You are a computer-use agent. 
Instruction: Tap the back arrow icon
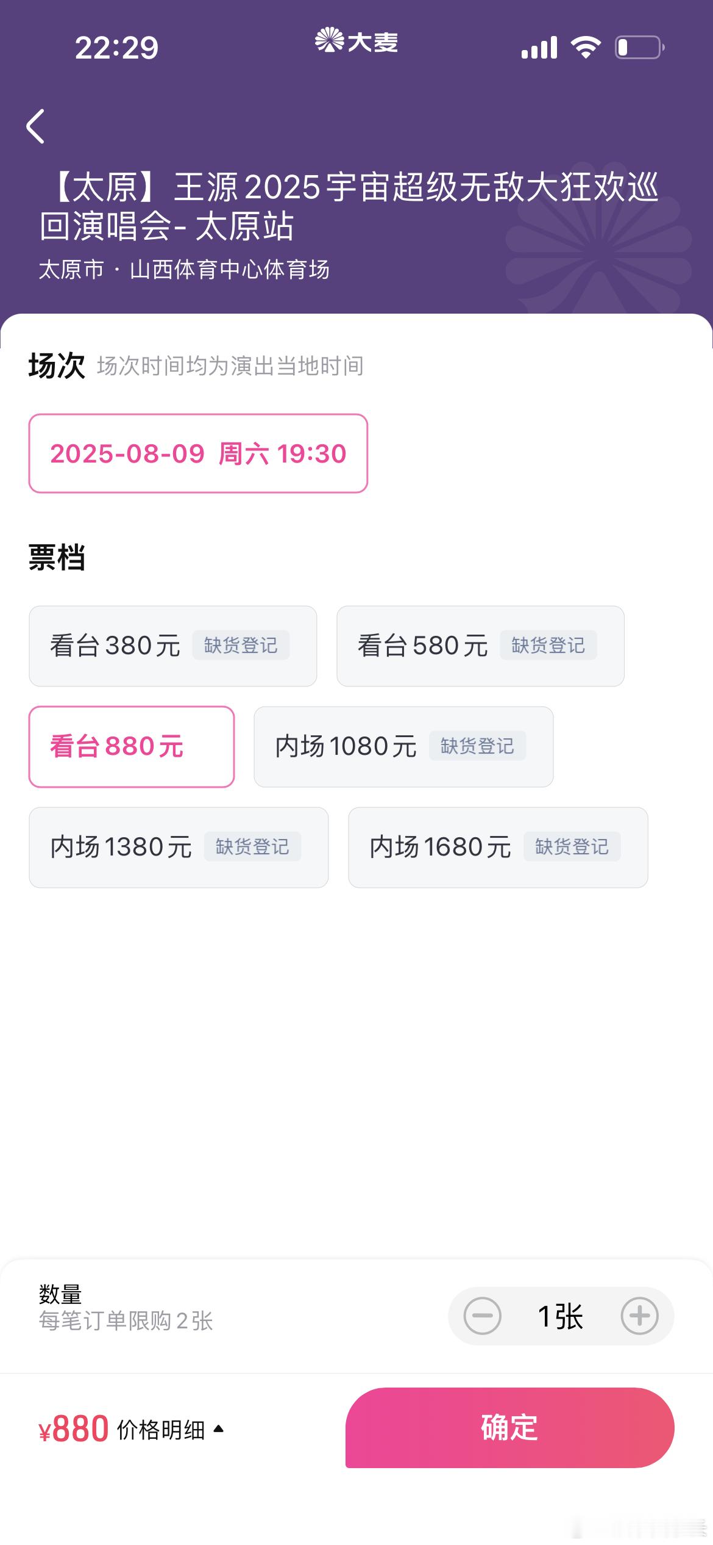coord(35,126)
